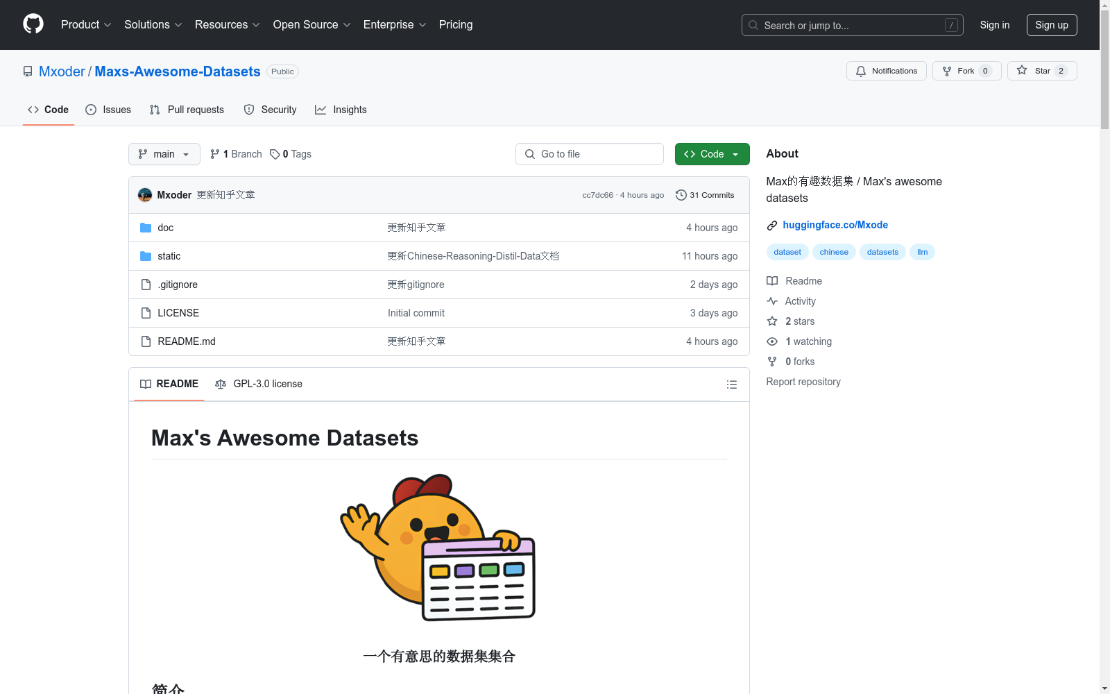
Task: Click the "2 days ago" timestamp text
Action: click(714, 285)
